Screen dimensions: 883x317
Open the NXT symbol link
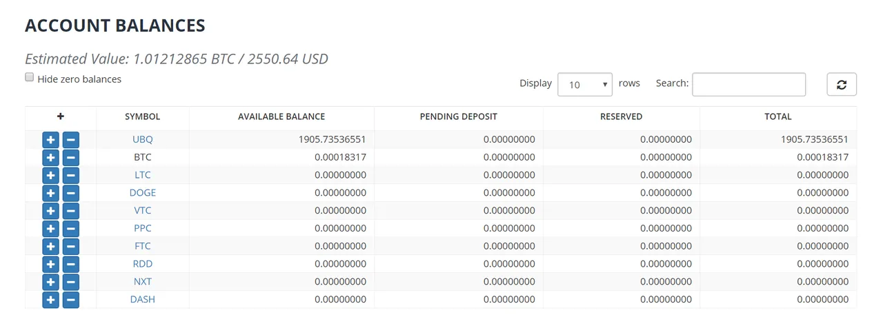(143, 282)
